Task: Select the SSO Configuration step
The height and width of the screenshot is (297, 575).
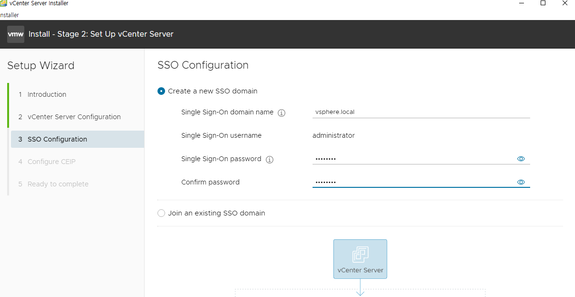Action: coord(77,139)
